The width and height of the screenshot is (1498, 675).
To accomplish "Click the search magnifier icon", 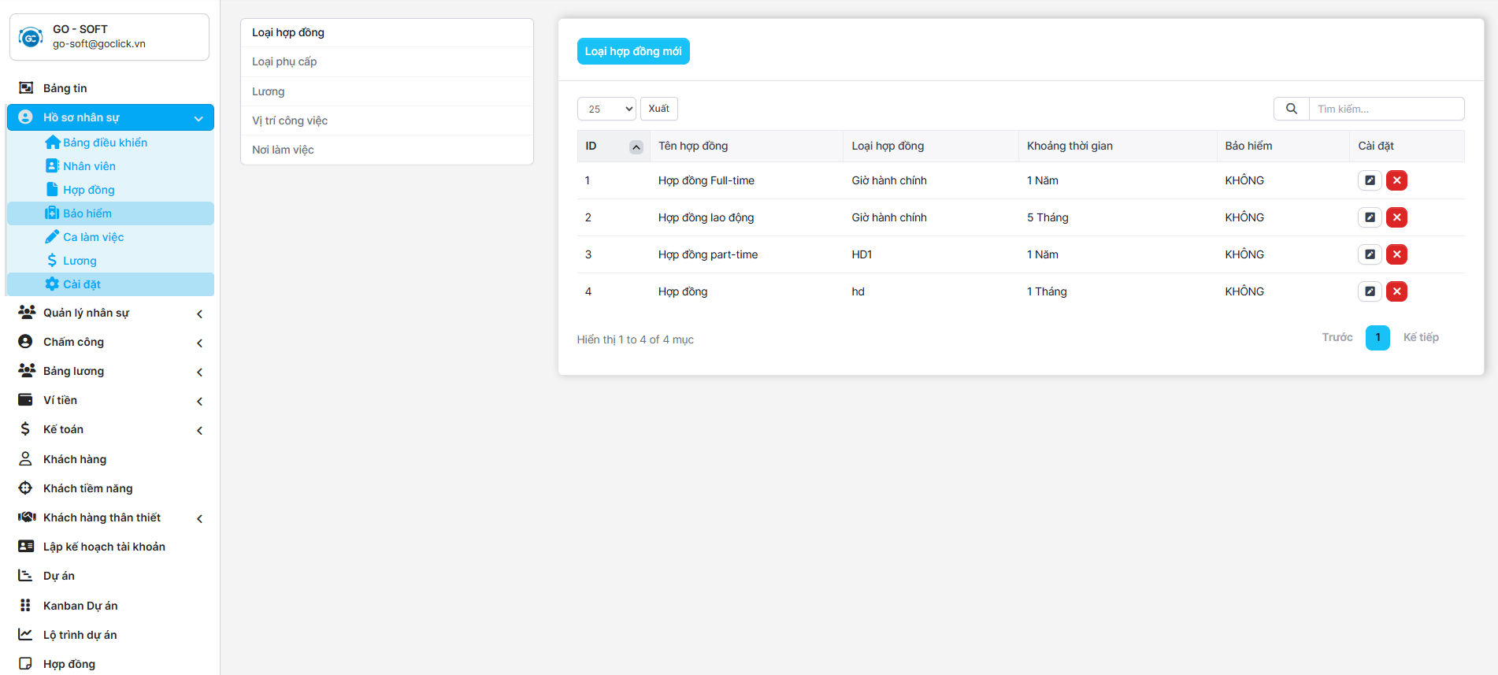I will pyautogui.click(x=1291, y=109).
